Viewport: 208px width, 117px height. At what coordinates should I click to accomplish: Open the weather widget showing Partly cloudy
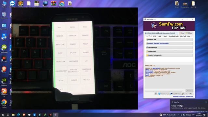[x=167, y=115]
